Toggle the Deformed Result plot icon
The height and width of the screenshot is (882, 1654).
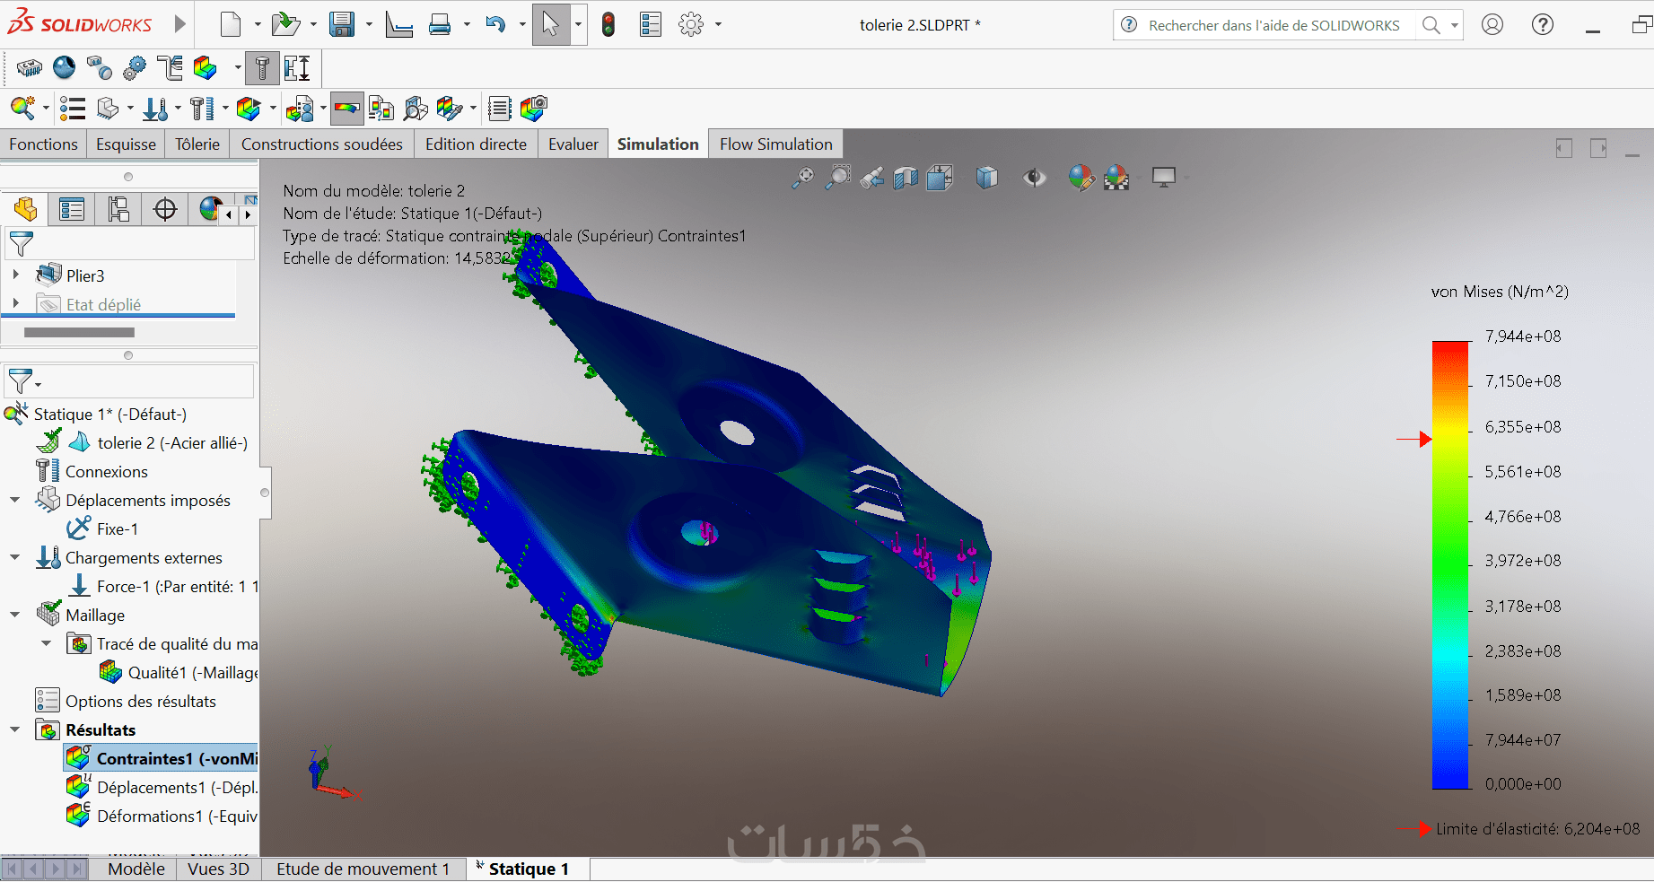coord(346,109)
